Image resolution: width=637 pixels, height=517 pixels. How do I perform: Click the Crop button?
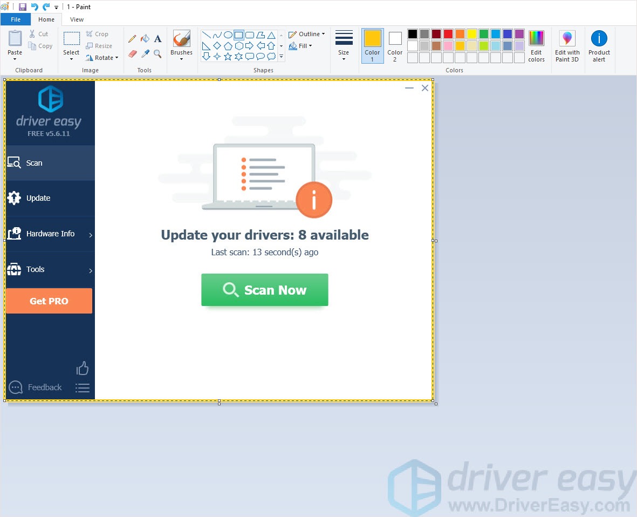[x=97, y=34]
